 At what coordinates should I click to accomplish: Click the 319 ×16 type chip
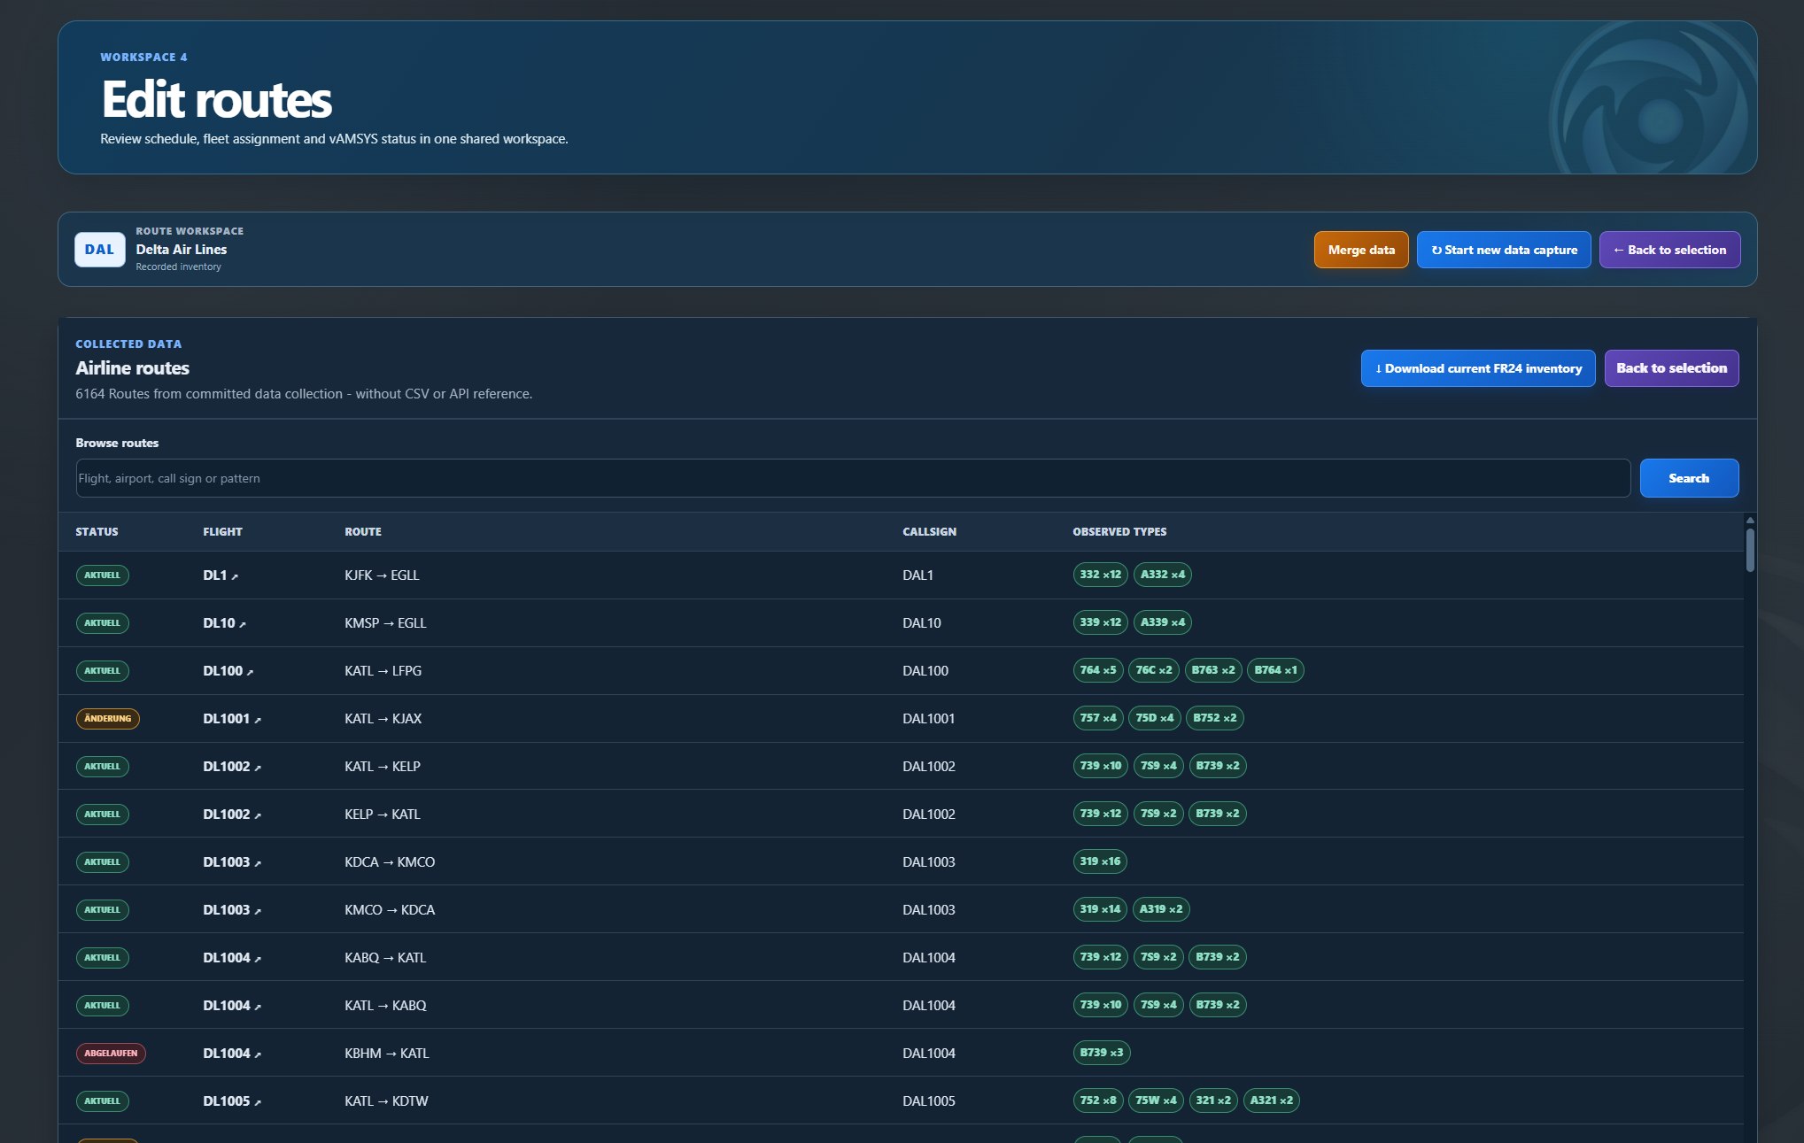click(1100, 861)
